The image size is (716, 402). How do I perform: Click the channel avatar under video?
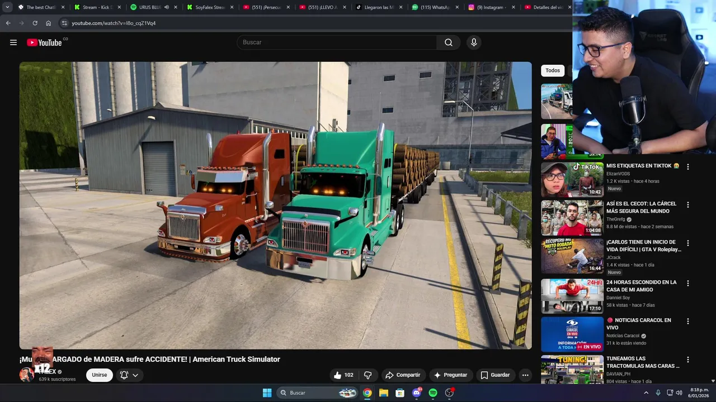[26, 375]
